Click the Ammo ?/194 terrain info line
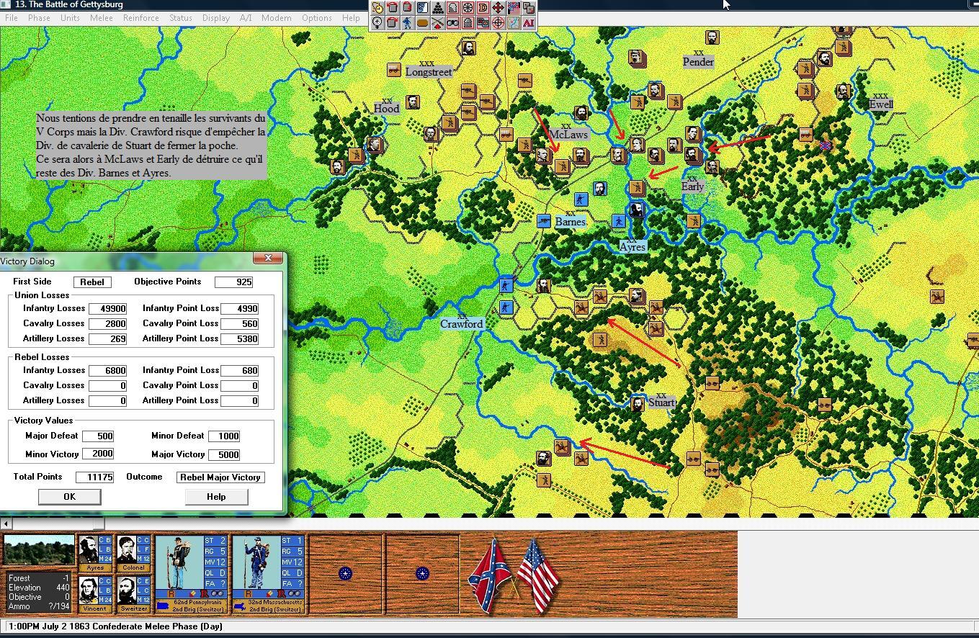Viewport: 979px width, 638px height. point(39,606)
